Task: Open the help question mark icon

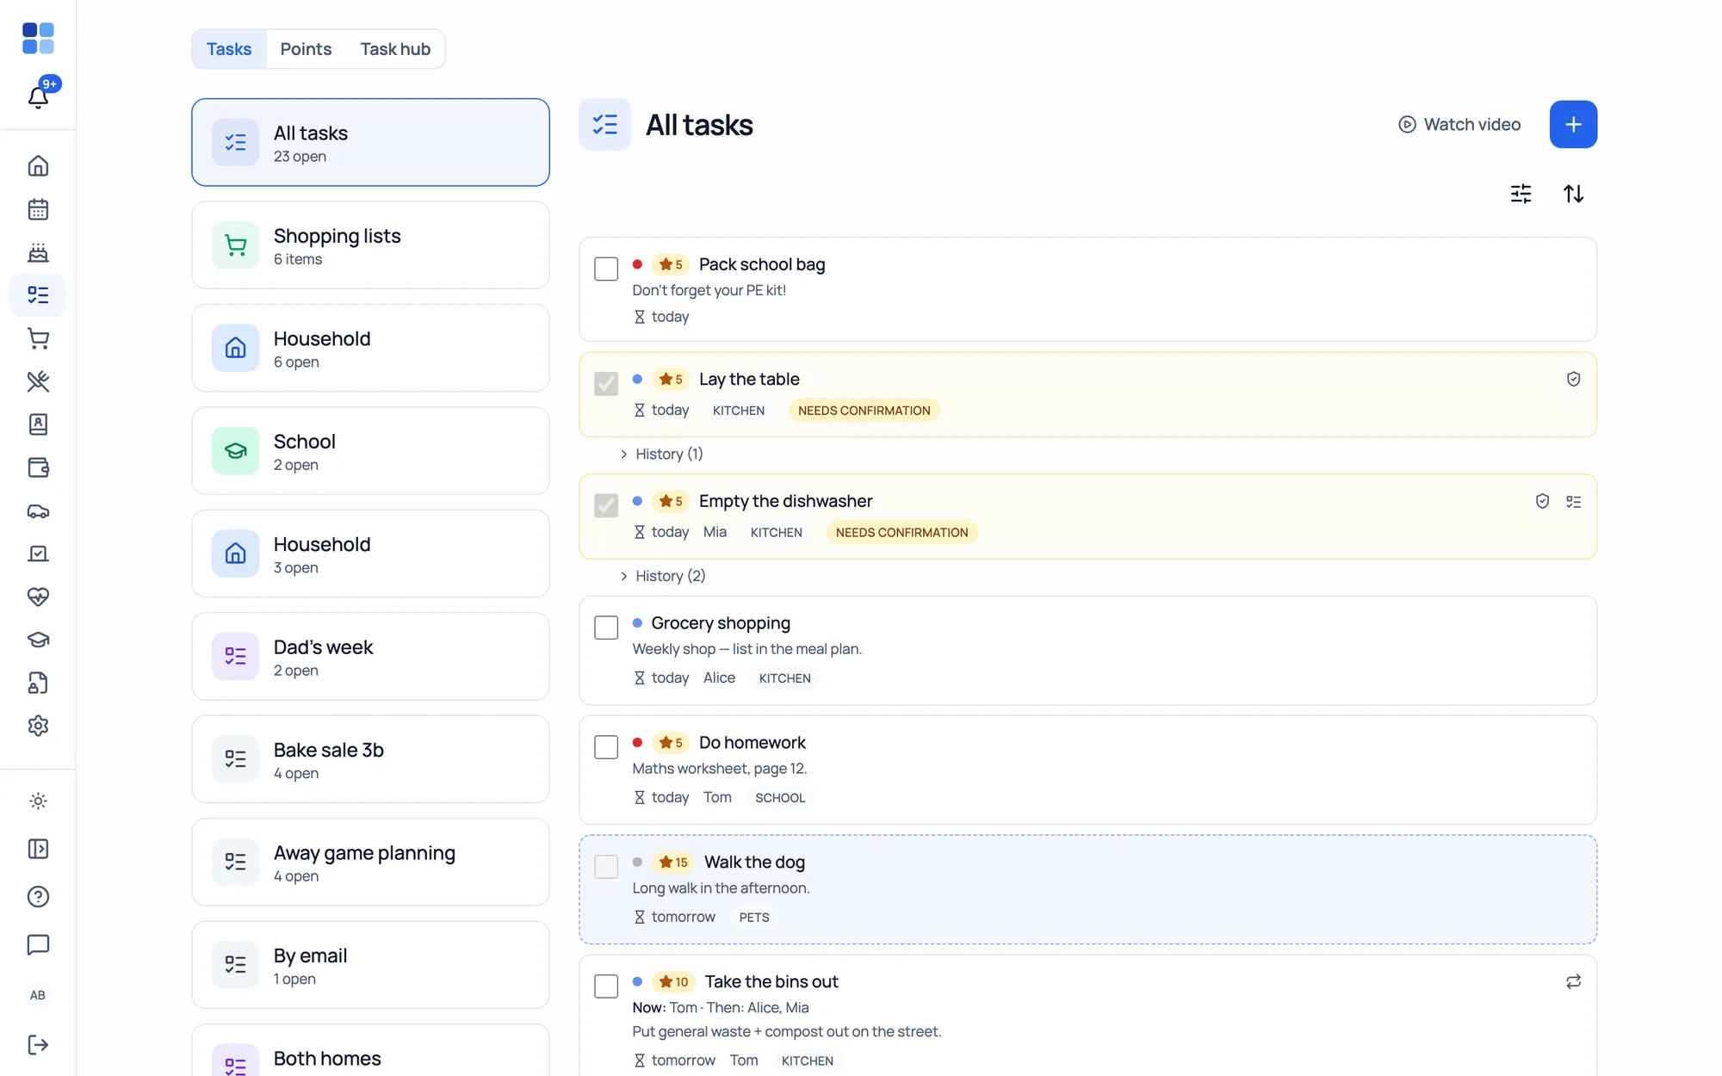Action: 38,897
